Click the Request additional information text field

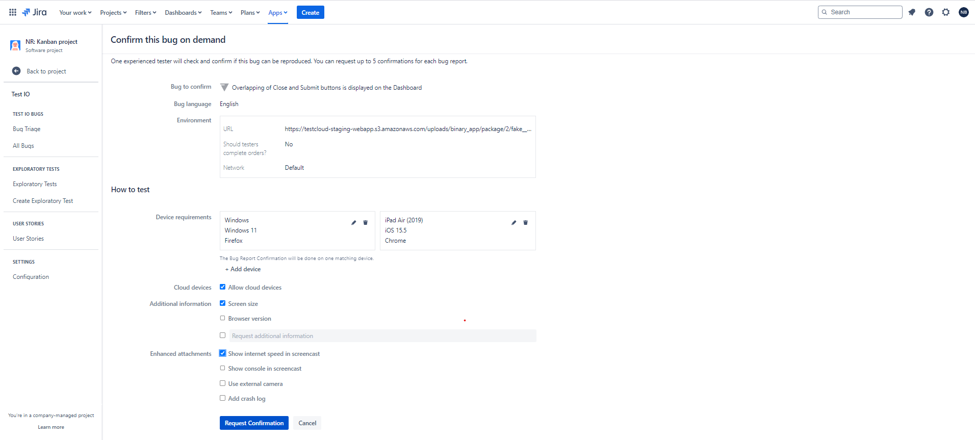point(382,336)
